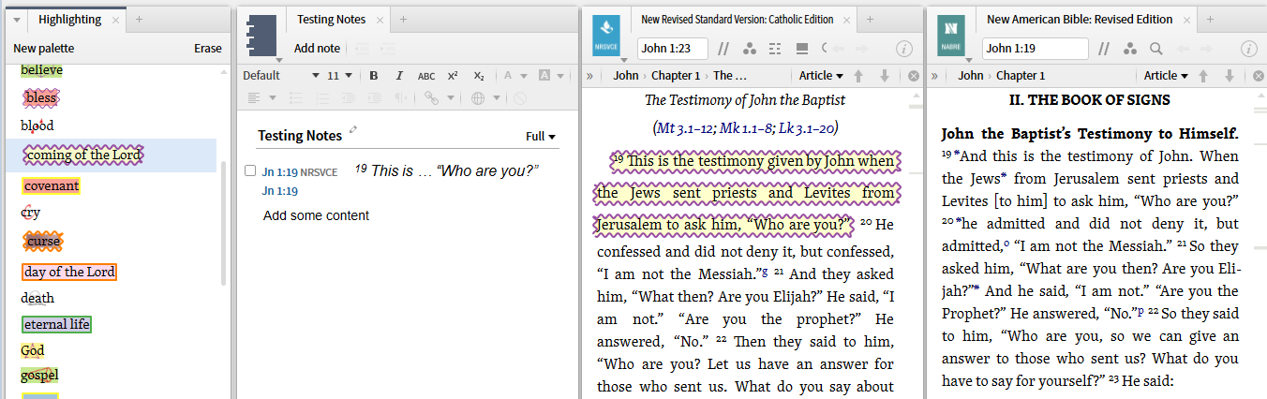Image resolution: width=1267 pixels, height=399 pixels.
Task: Click the edit pencil next to Testing Notes title
Action: pyautogui.click(x=353, y=130)
